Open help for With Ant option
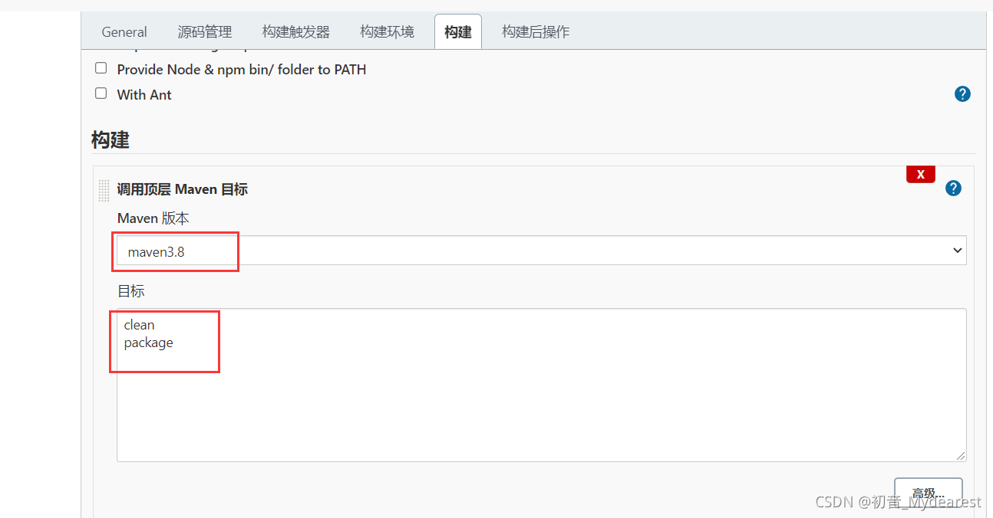This screenshot has width=993, height=518. (962, 94)
